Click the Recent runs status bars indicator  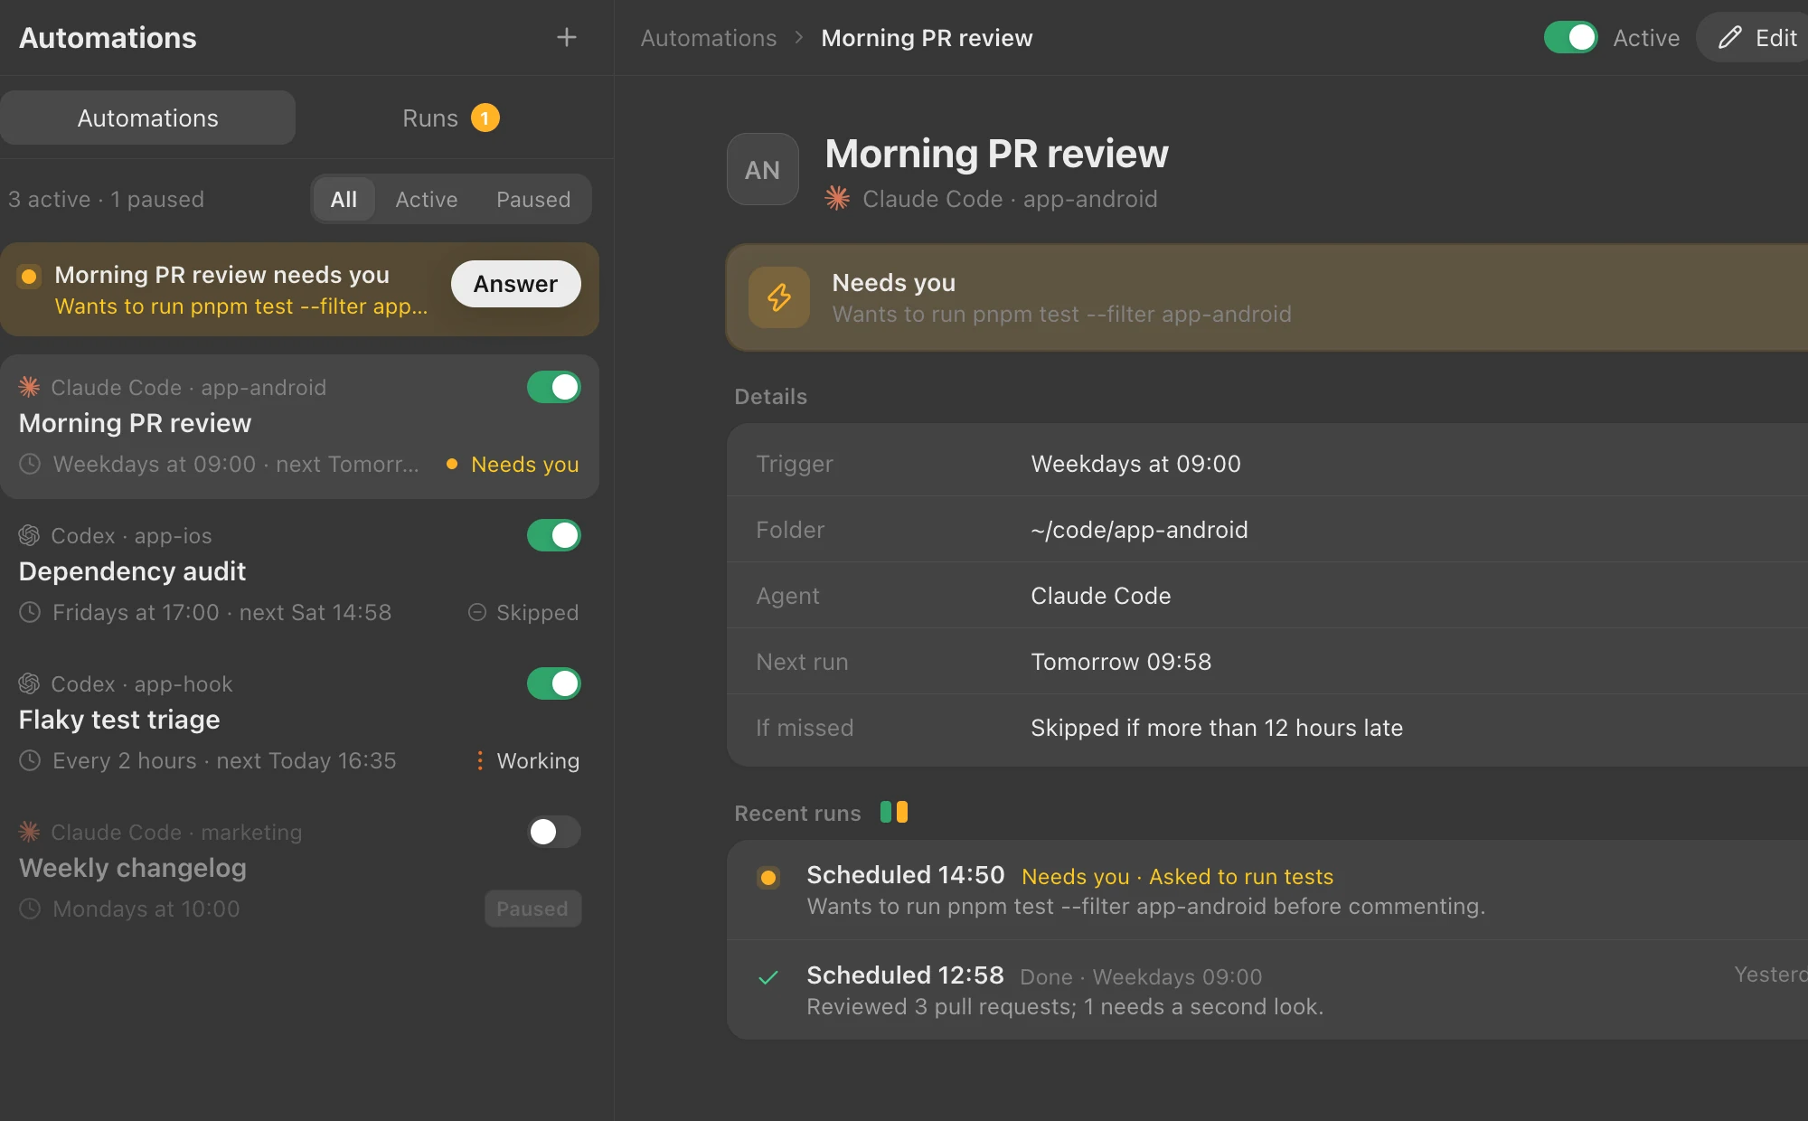[894, 812]
